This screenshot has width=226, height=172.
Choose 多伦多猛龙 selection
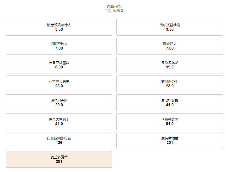click(x=170, y=65)
